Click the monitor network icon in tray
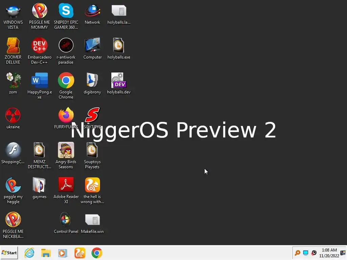The image size is (347, 260). [x=306, y=253]
